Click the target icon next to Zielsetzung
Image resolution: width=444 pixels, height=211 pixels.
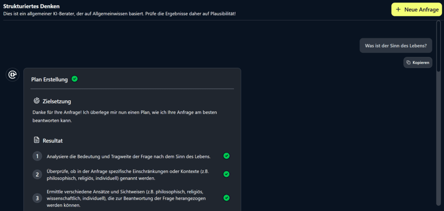(x=37, y=101)
